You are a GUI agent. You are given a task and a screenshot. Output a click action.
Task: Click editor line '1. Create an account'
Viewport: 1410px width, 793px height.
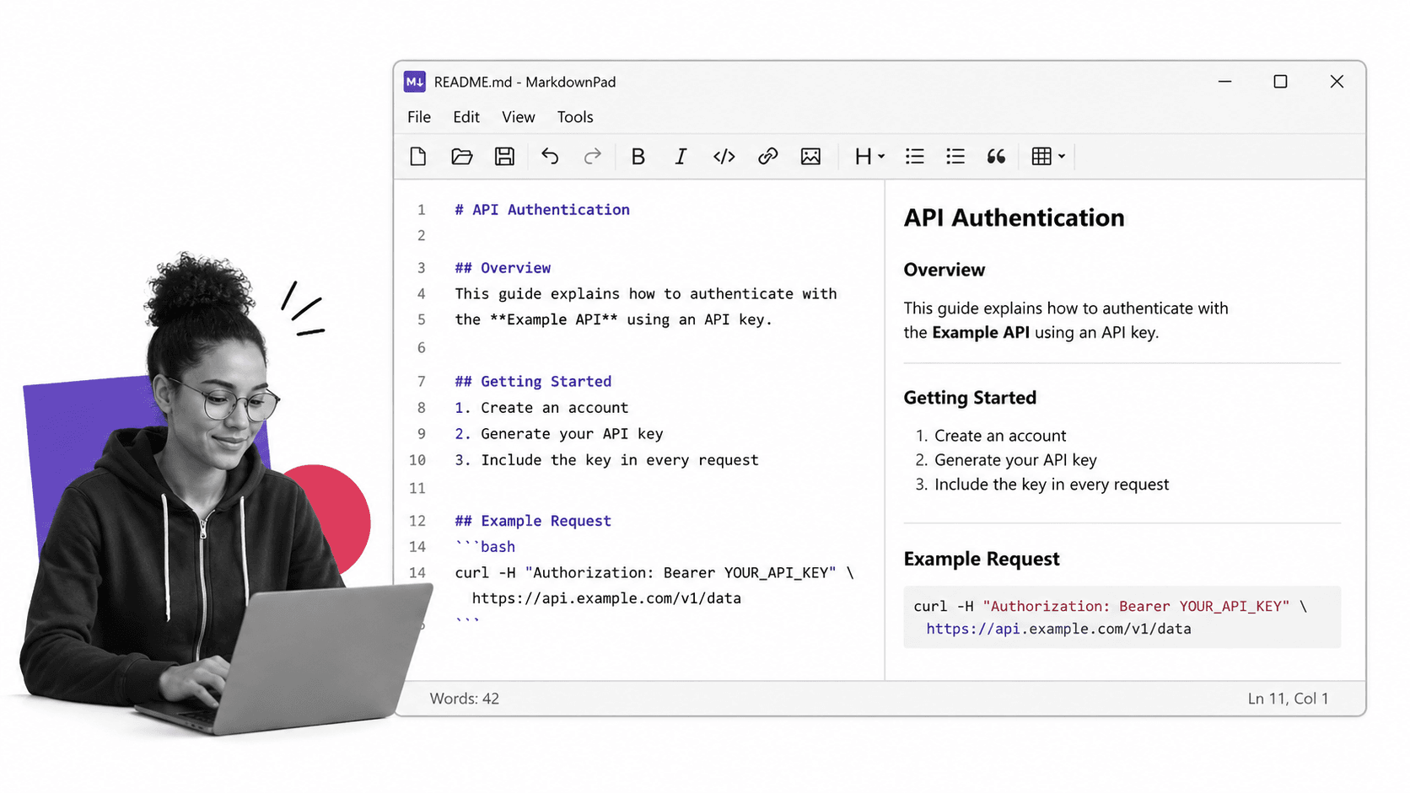point(541,408)
